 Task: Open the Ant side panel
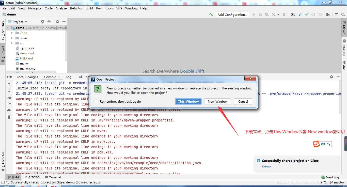(344, 65)
